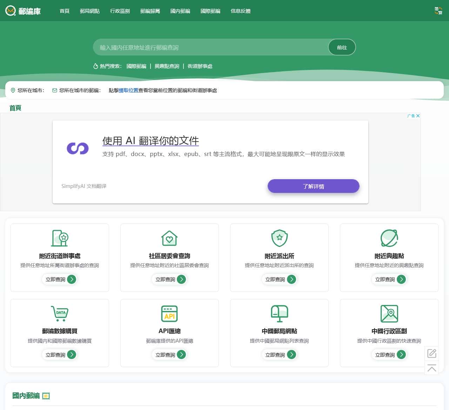
Task: Click 立即查詢 arrow under API匯總
Action: 181,354
